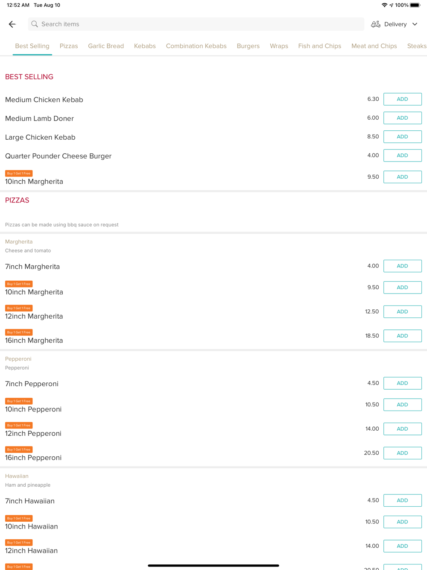Switch to the Pizzas tab
The image size is (427, 570).
point(69,46)
